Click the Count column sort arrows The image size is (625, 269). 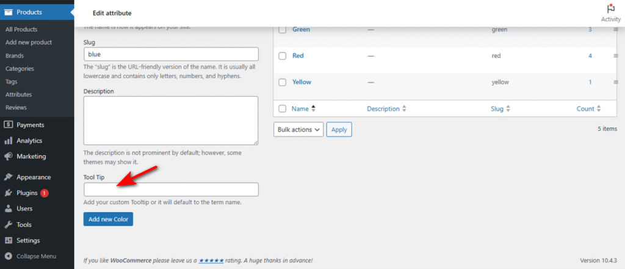599,108
